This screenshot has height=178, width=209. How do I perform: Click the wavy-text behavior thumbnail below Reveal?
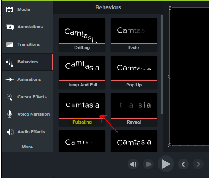point(134,141)
